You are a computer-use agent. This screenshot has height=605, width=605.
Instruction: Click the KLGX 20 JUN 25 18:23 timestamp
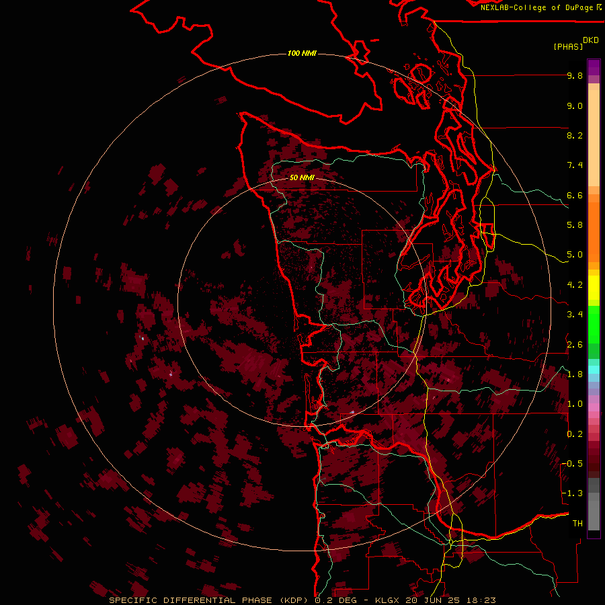(435, 600)
